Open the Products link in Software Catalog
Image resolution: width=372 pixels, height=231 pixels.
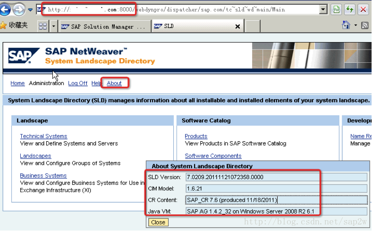pyautogui.click(x=196, y=136)
